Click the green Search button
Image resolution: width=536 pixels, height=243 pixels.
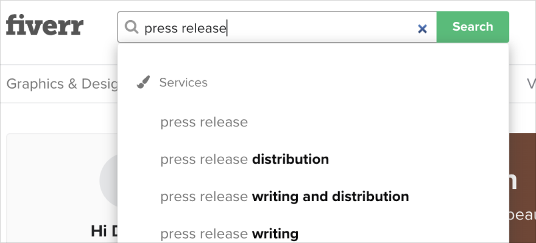(x=473, y=27)
